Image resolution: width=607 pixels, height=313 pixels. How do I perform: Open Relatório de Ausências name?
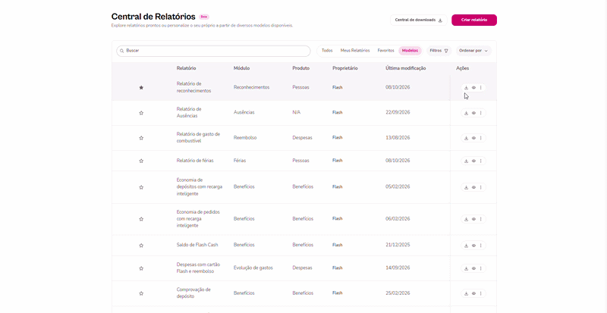pos(189,112)
